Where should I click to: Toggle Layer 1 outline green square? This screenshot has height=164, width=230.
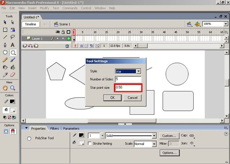68,38
